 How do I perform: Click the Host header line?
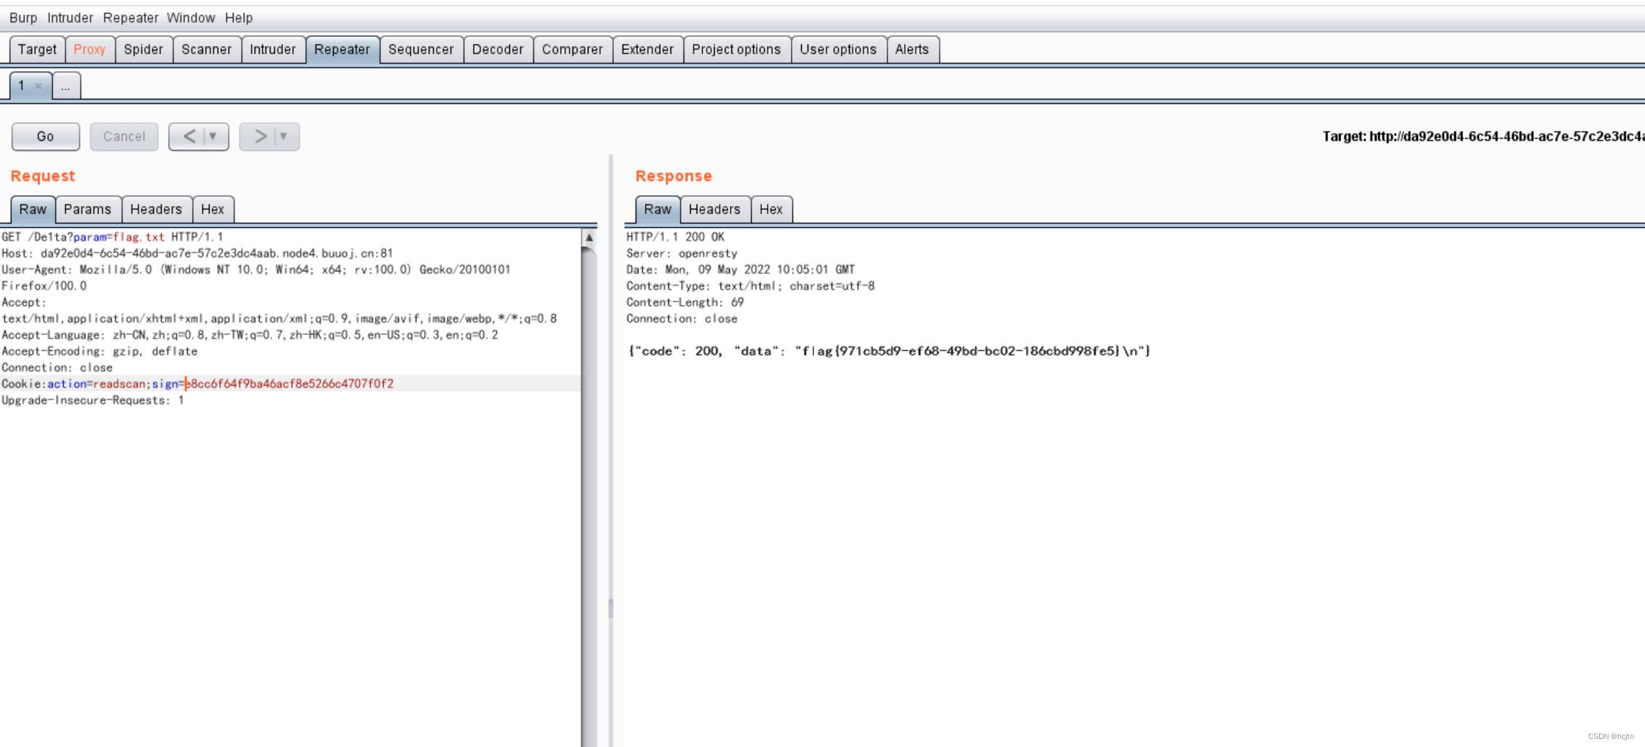(197, 254)
